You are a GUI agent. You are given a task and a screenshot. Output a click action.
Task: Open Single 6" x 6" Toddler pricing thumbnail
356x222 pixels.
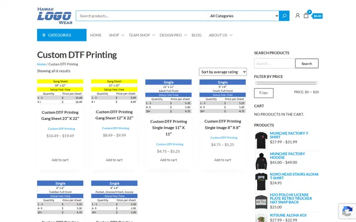[x=60, y=197]
